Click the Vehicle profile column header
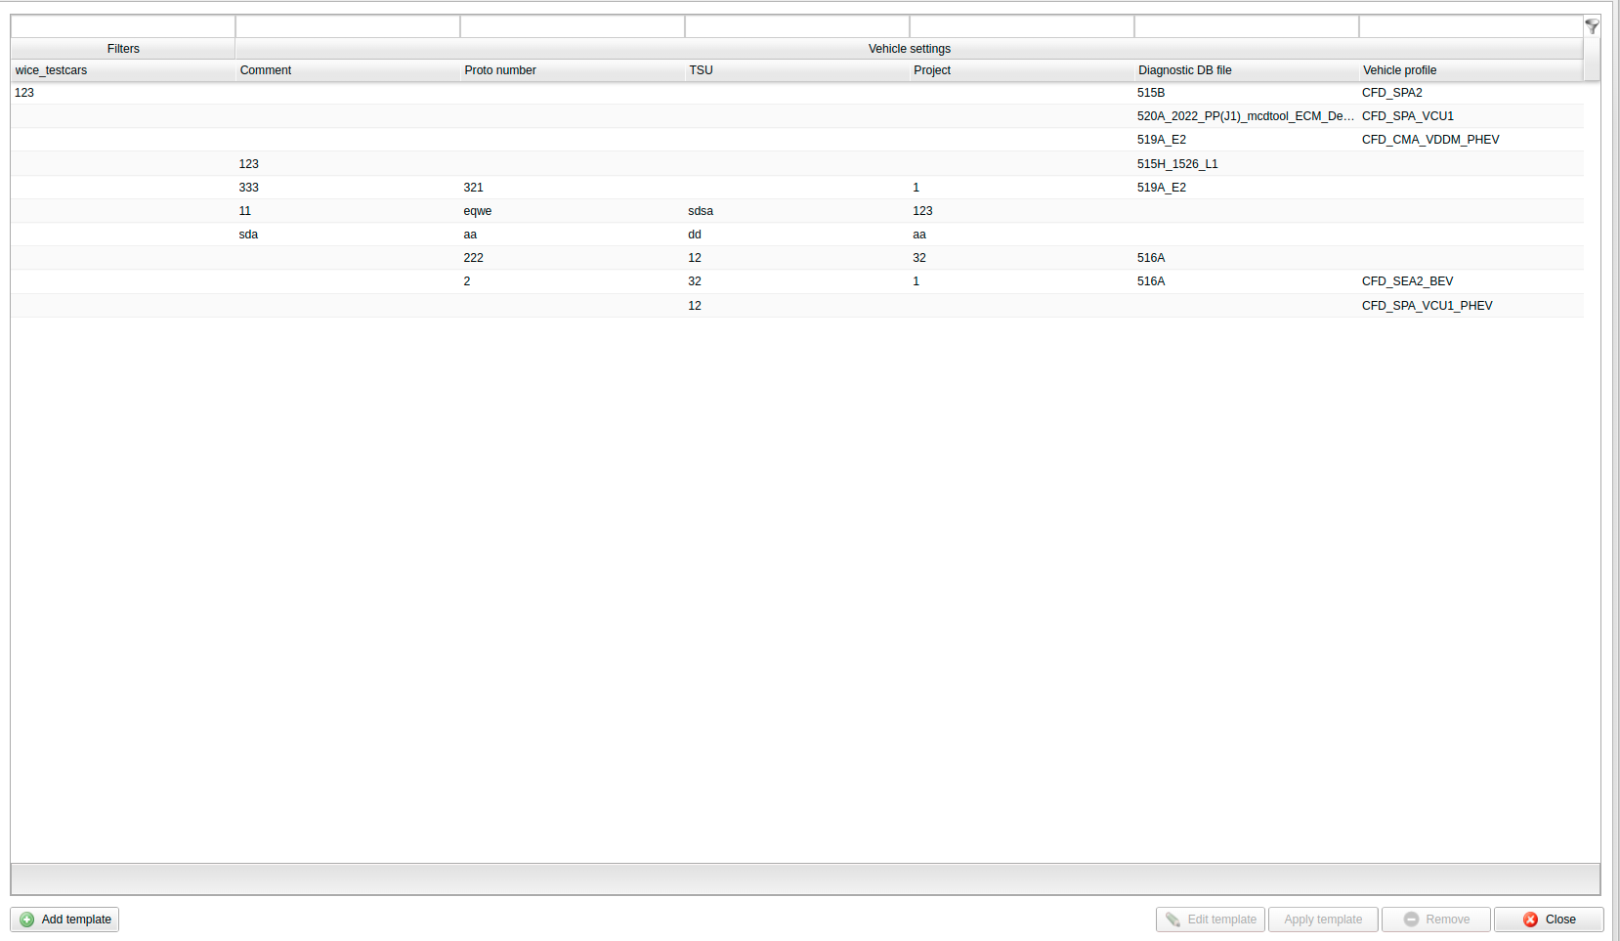This screenshot has width=1620, height=941. (x=1470, y=70)
